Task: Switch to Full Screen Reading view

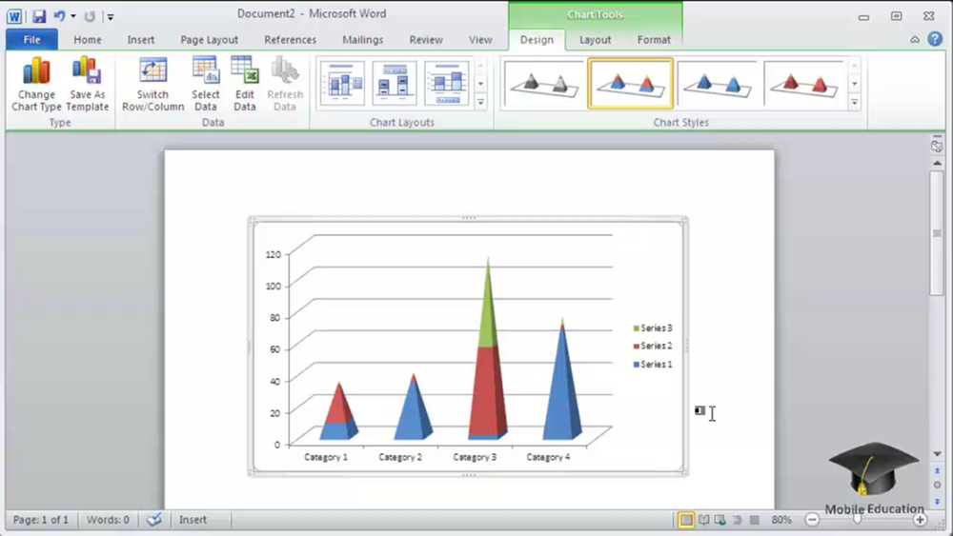Action: pyautogui.click(x=704, y=520)
